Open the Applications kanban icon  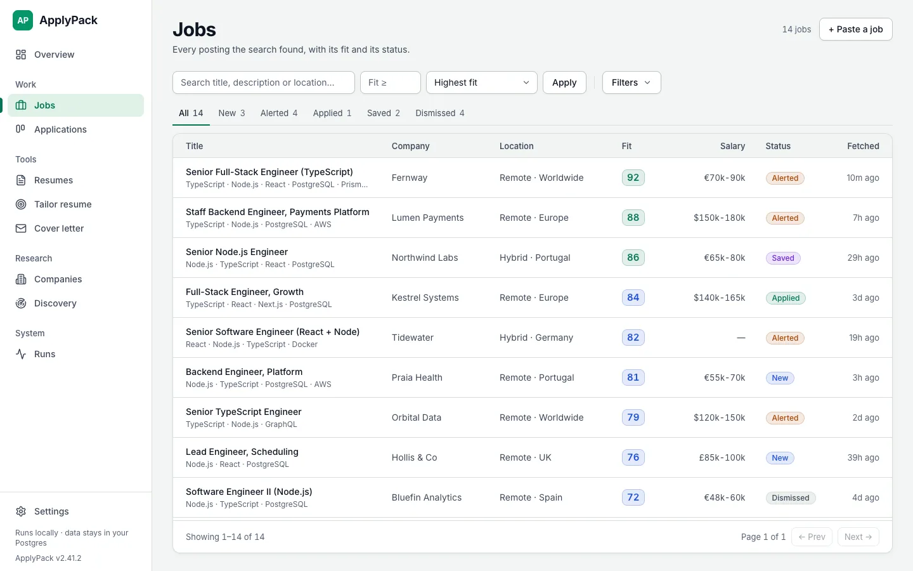(x=21, y=129)
